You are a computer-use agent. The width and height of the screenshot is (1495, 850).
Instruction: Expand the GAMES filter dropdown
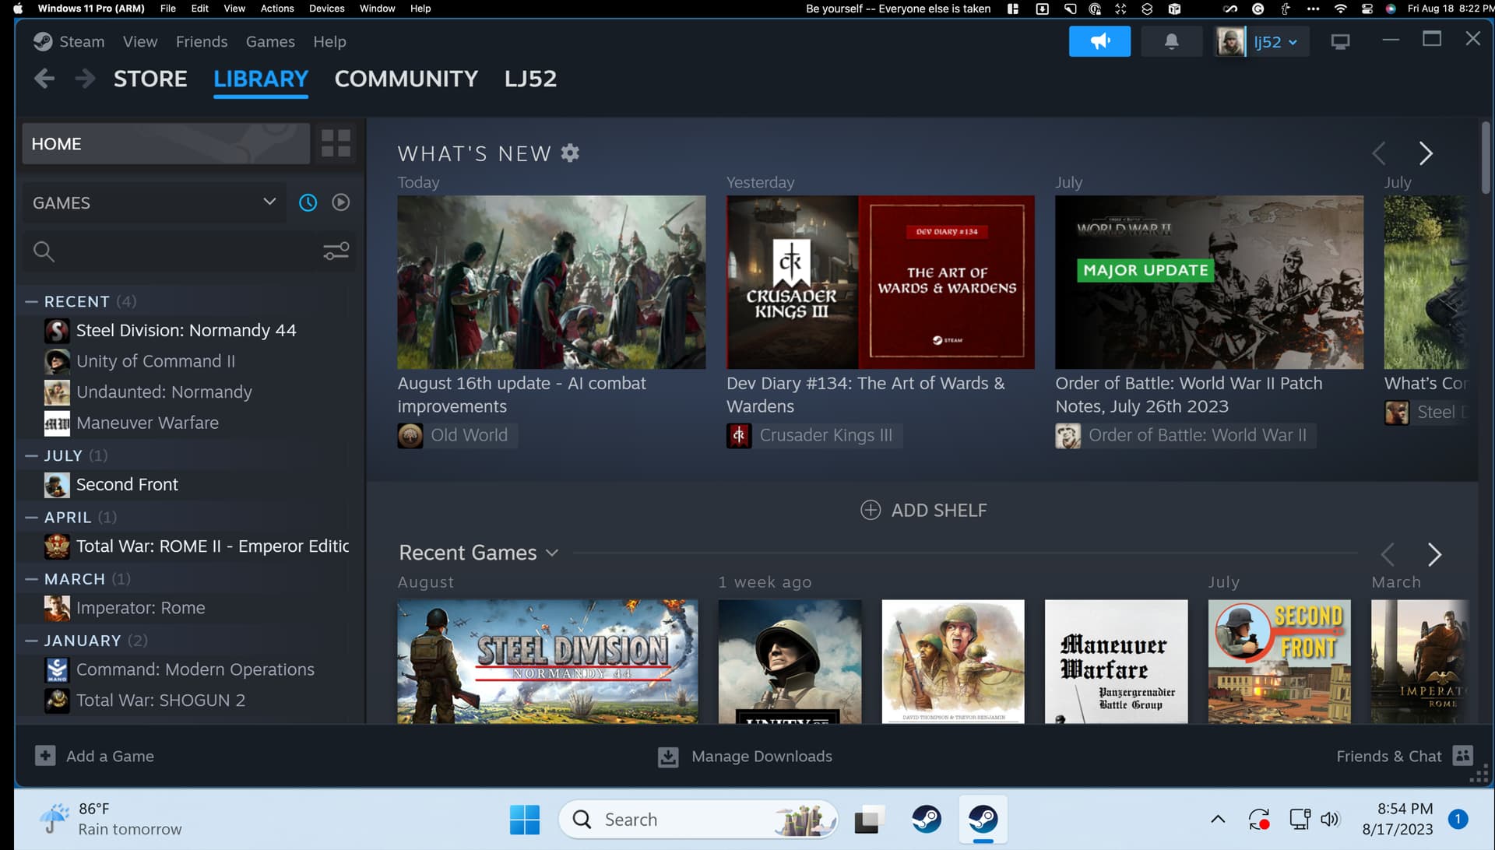tap(269, 202)
